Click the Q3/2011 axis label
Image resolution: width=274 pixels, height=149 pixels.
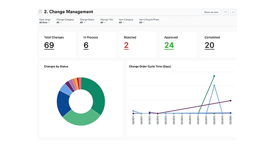(x=133, y=120)
